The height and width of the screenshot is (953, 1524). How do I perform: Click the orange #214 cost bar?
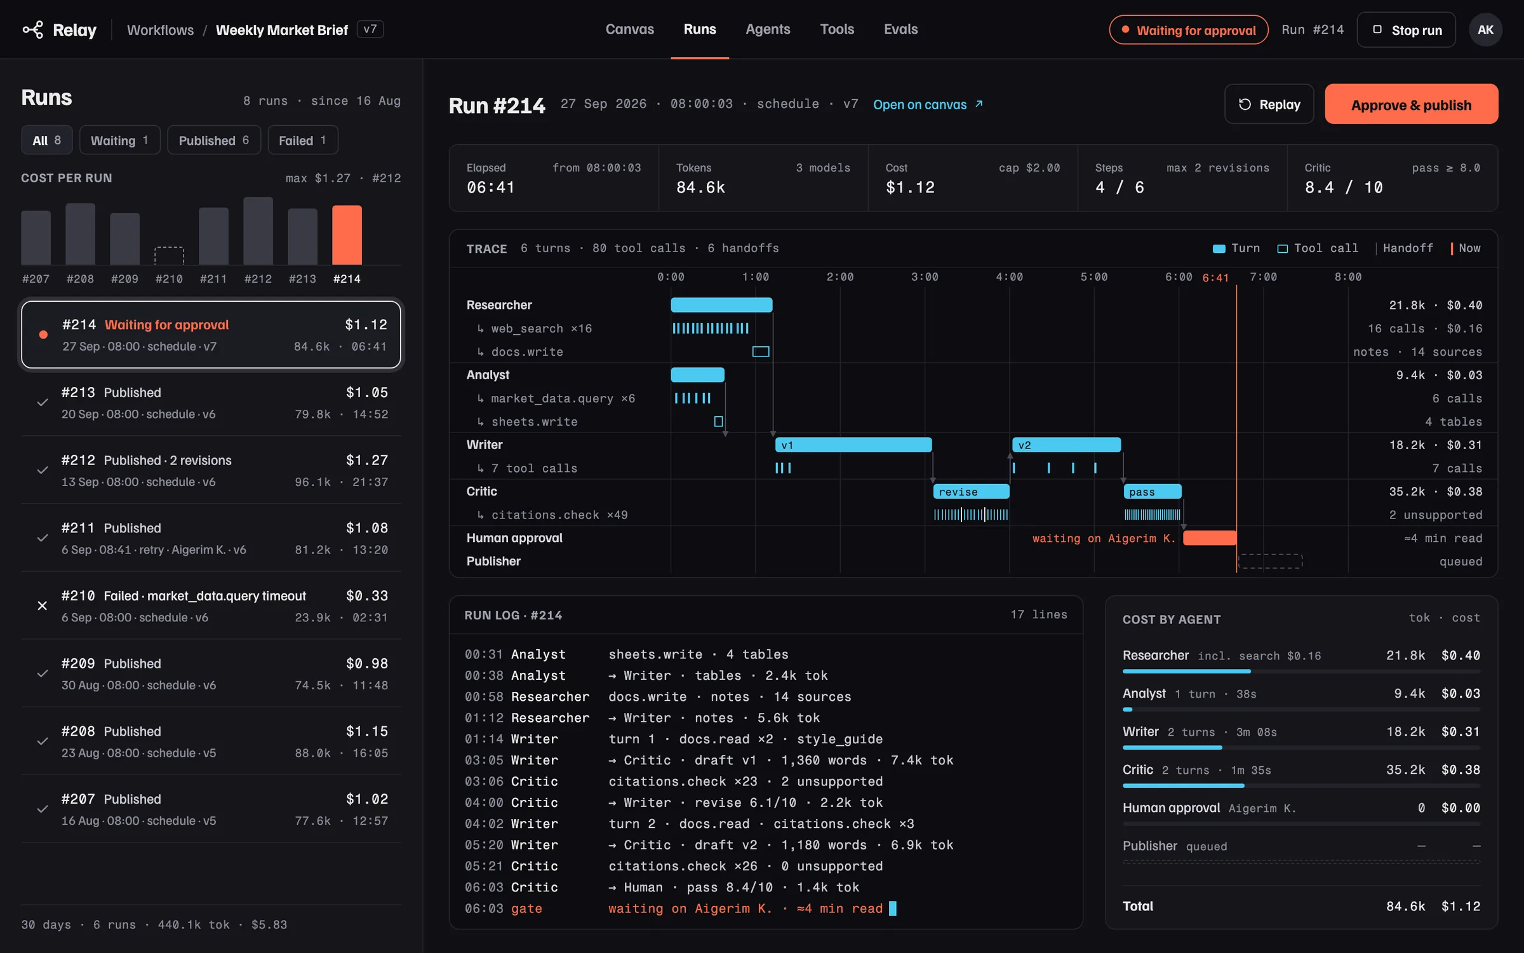tap(347, 234)
